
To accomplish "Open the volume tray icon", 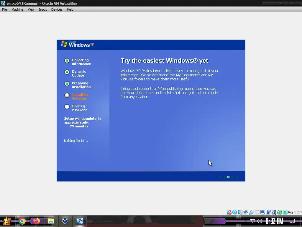I will tap(260, 221).
